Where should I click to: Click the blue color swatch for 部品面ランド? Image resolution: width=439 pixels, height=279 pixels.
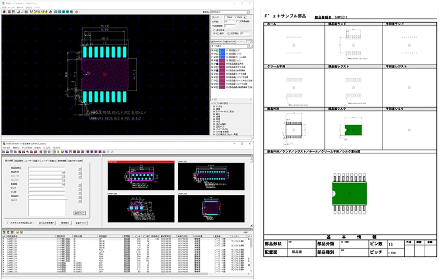[221, 51]
